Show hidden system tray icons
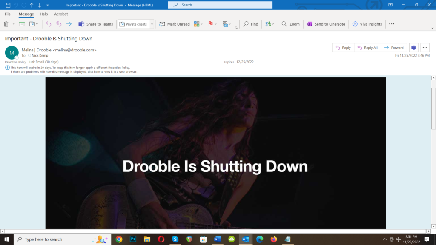 point(385,239)
